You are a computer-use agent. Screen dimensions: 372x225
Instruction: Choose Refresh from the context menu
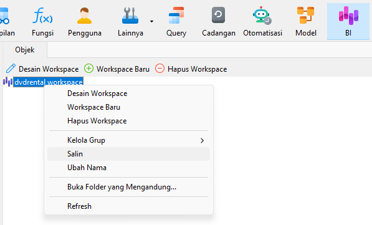128,206
